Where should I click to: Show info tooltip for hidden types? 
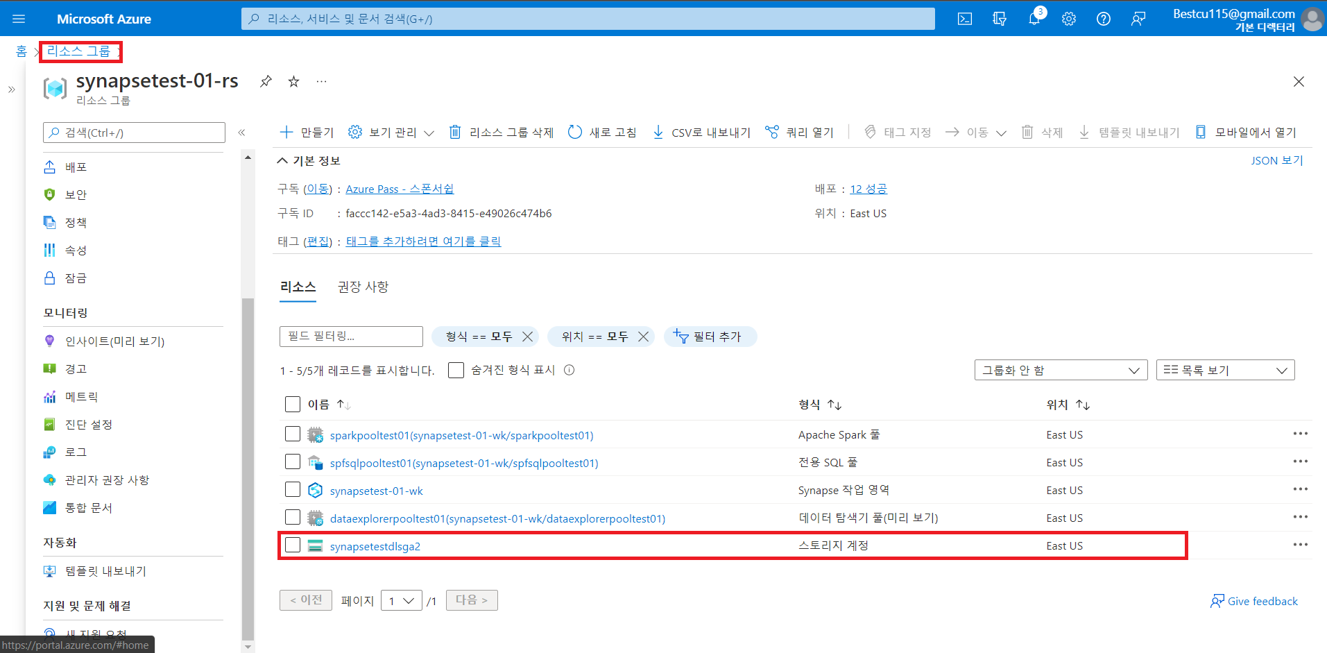[570, 370]
